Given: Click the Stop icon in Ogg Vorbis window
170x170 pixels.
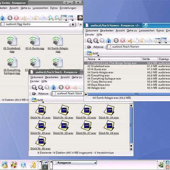Looking at the screenshot, I should [x=16, y=18].
